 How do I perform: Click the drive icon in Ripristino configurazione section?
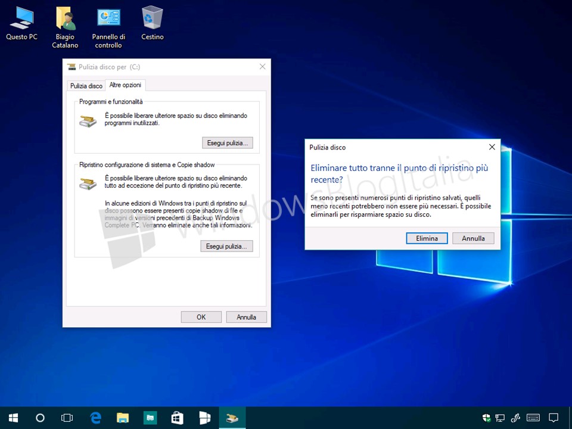click(x=88, y=184)
